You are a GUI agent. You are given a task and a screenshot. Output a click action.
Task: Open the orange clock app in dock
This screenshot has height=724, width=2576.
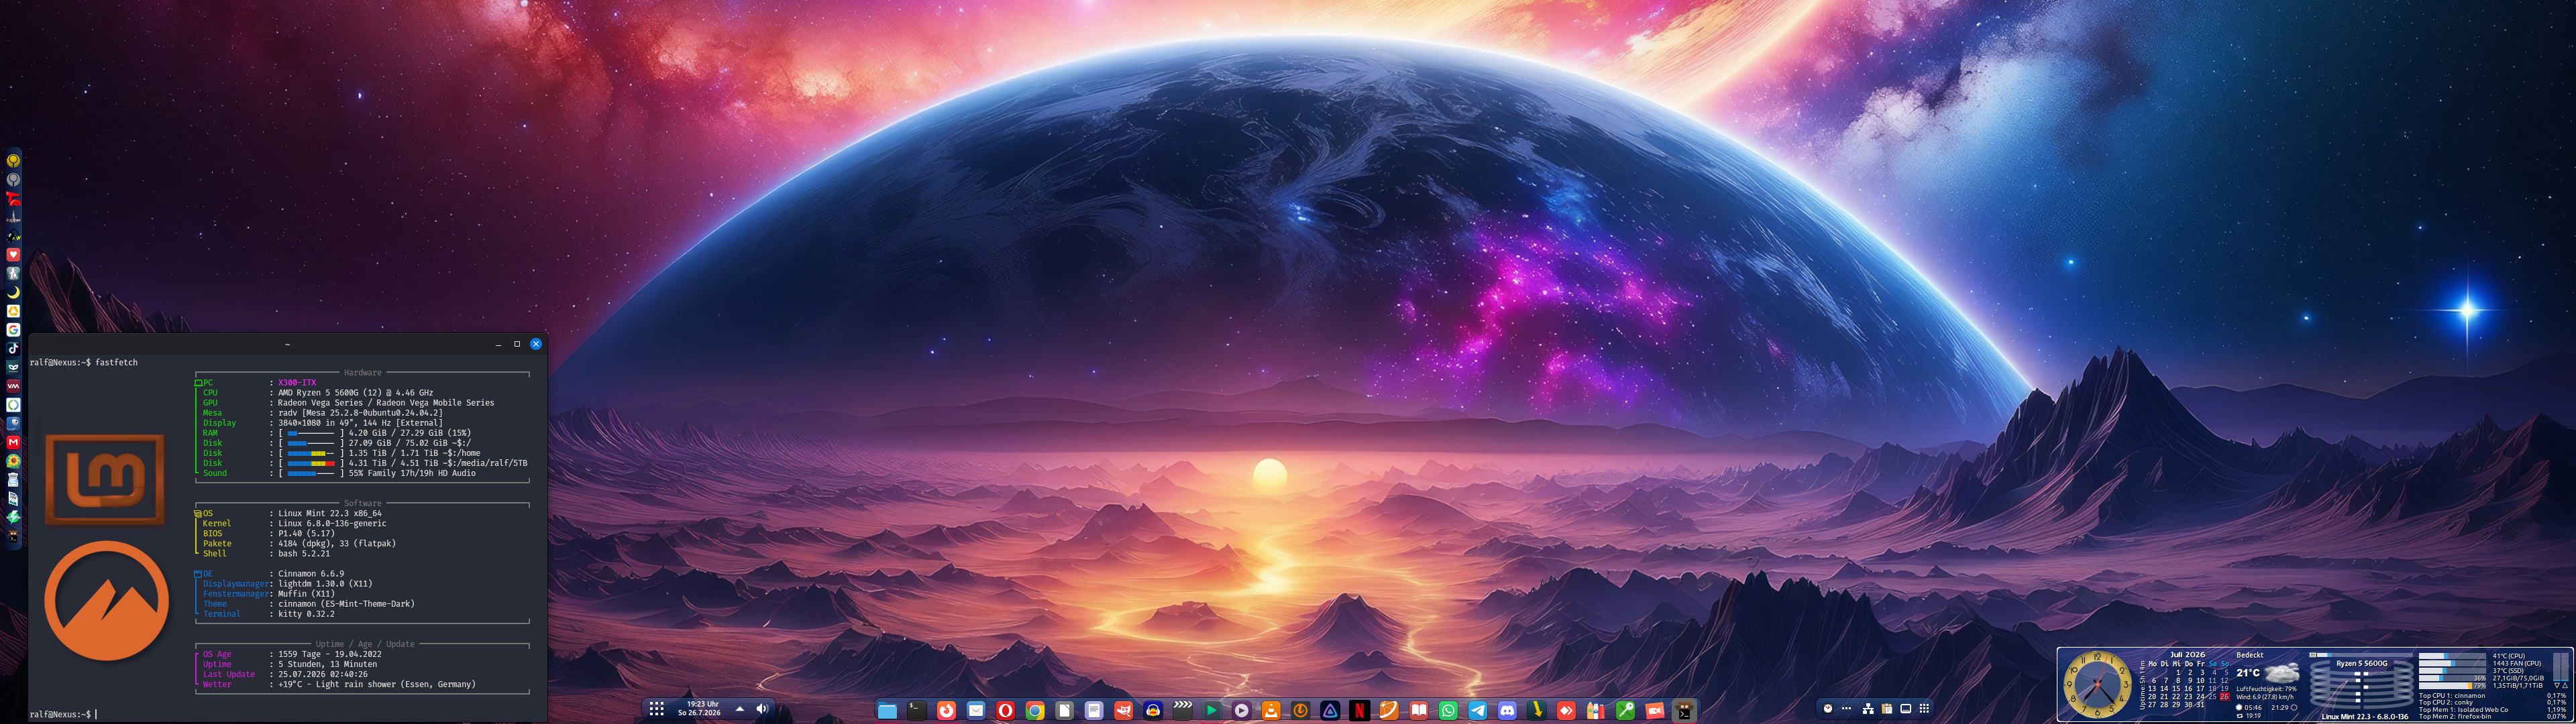[x=1300, y=710]
